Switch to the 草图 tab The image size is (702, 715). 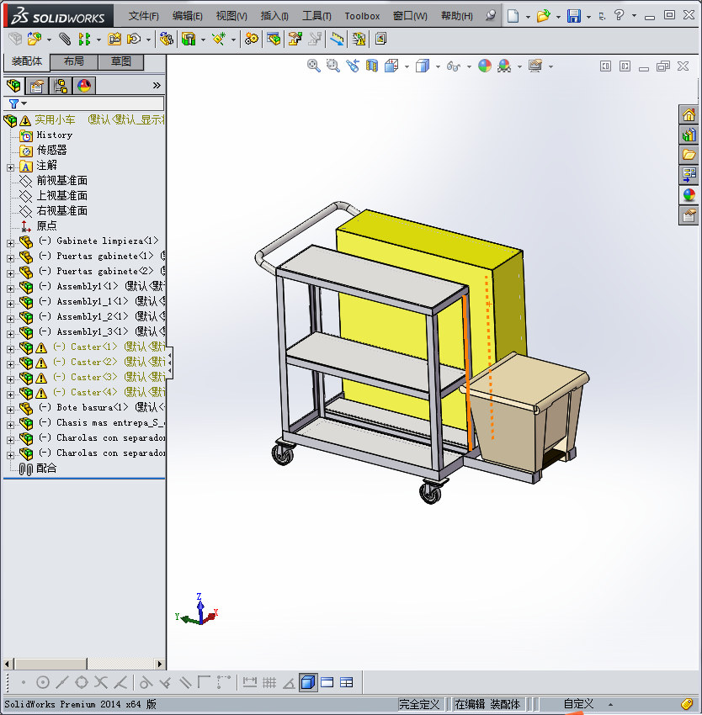click(121, 61)
